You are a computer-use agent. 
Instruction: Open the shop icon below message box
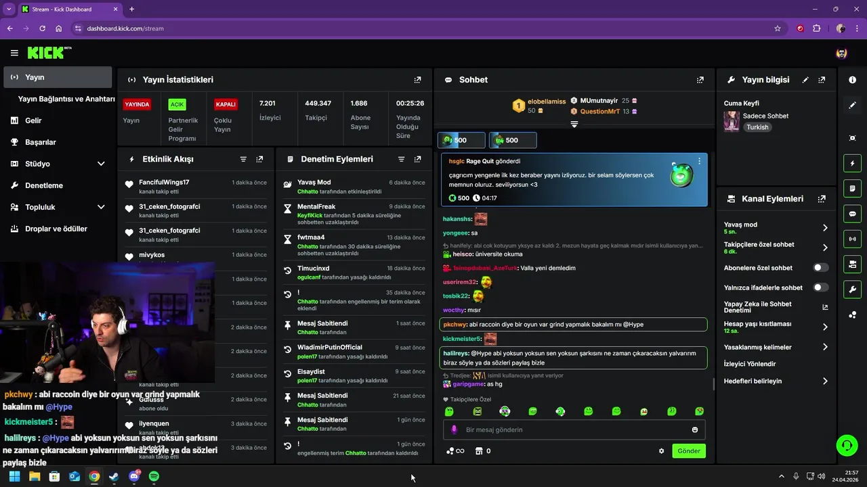pos(478,451)
